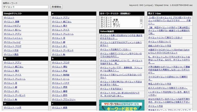The height and width of the screenshot is (112, 197).
Task: Open ダイエット アーモンド under the a heading
Action: tap(63, 50)
